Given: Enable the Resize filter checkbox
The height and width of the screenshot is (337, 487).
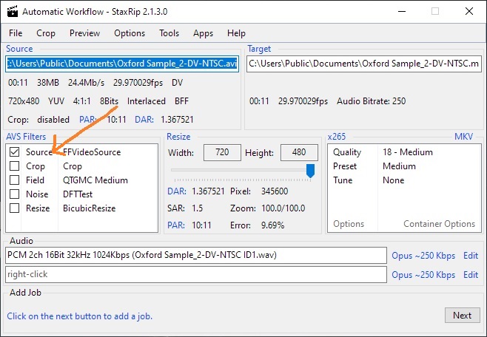Looking at the screenshot, I should [14, 208].
